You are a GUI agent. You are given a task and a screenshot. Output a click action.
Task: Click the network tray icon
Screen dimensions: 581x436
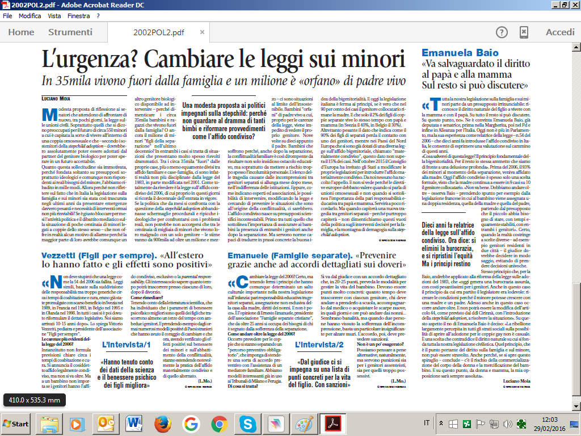(x=494, y=424)
